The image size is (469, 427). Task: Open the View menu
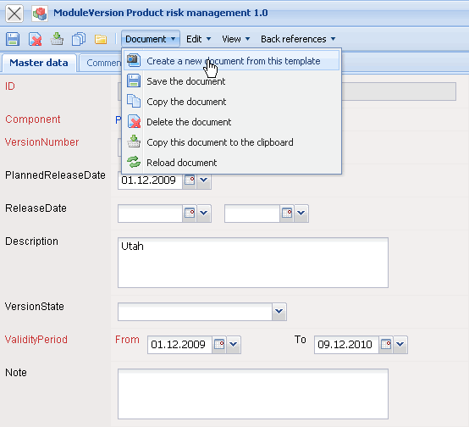tap(235, 39)
